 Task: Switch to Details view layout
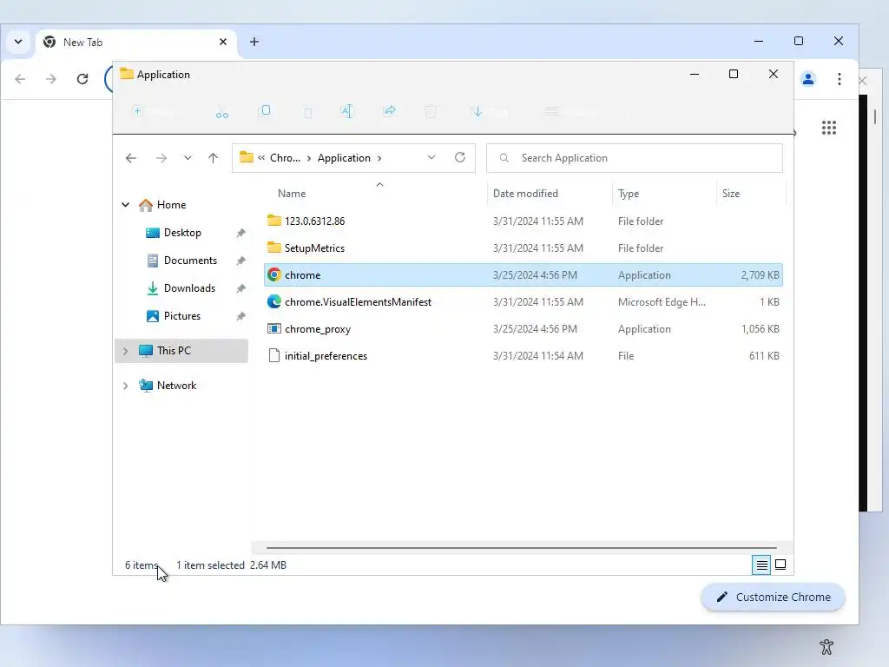pyautogui.click(x=761, y=565)
